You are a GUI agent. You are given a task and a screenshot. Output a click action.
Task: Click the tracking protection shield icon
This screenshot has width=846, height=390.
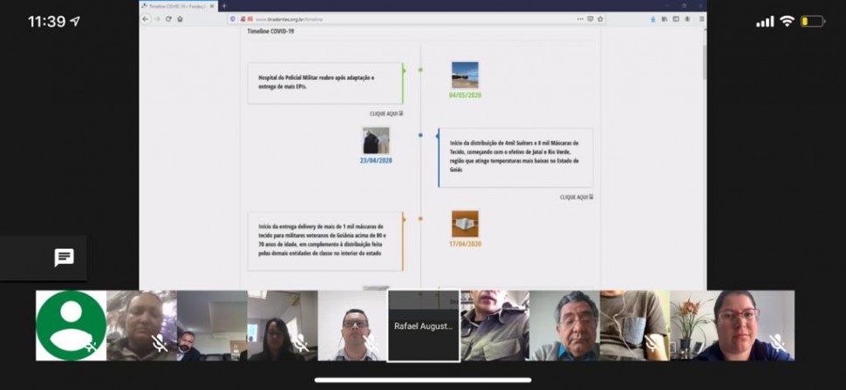click(x=233, y=19)
